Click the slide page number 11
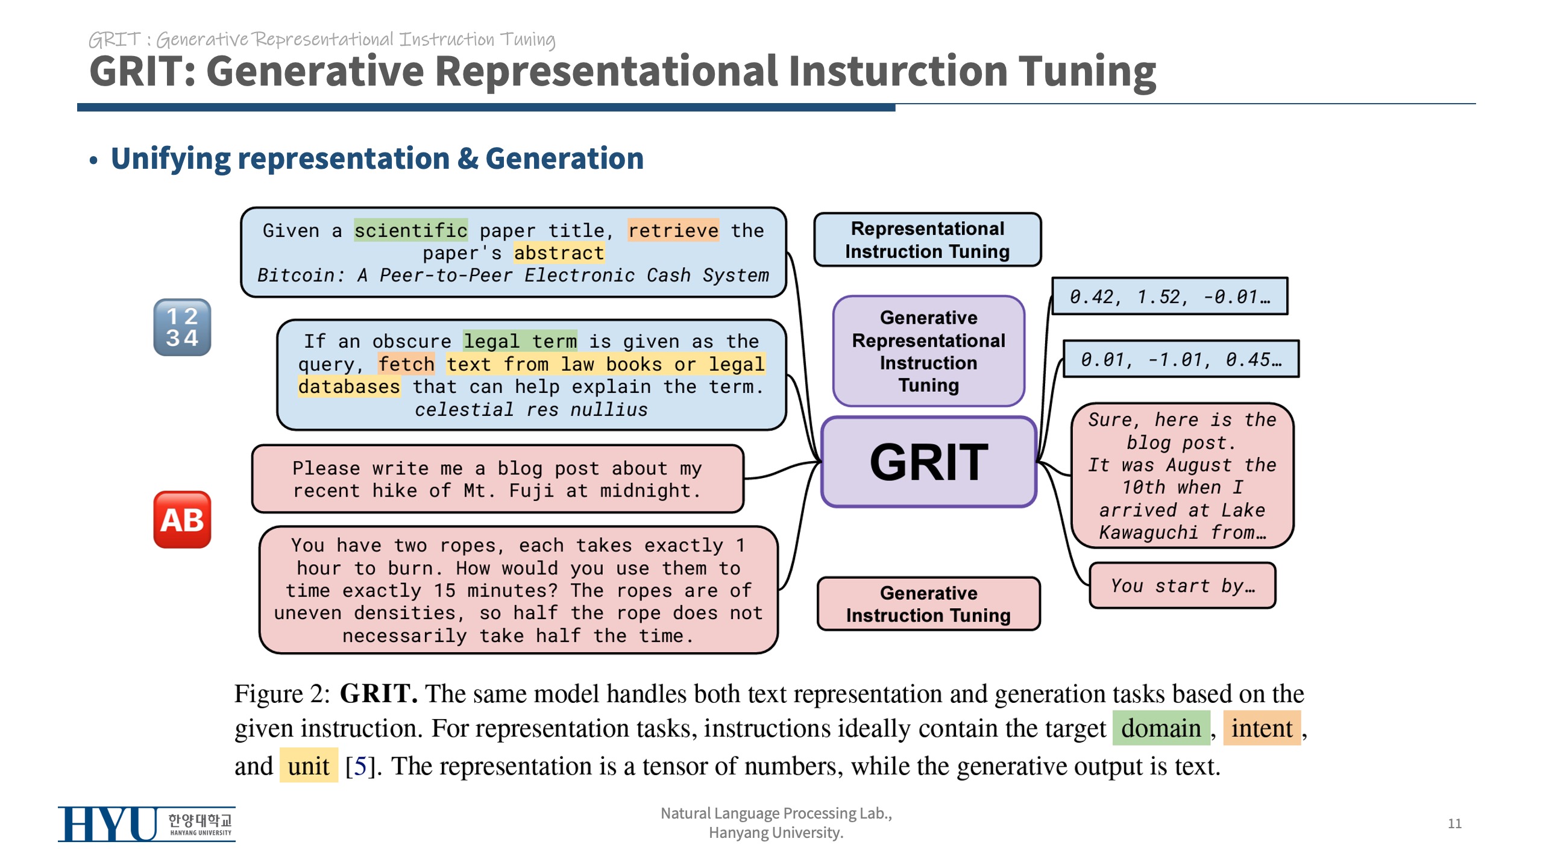Viewport: 1543px width, 868px height. coord(1454,823)
